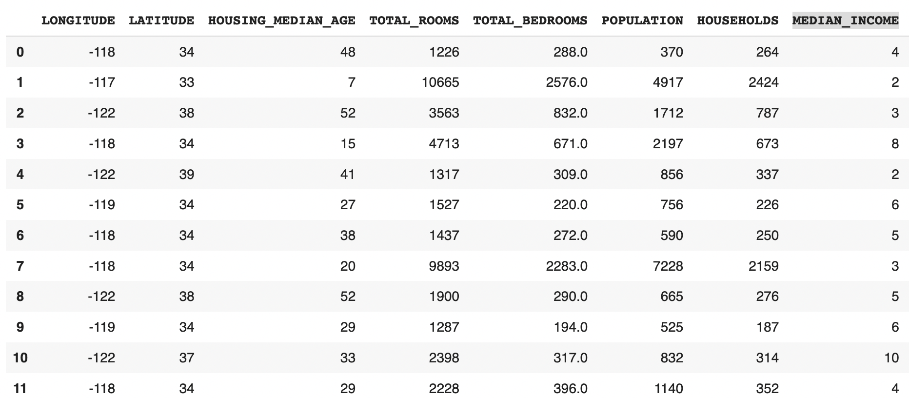Select the TOTAL_ROOMS column header
The image size is (909, 398).
414,20
